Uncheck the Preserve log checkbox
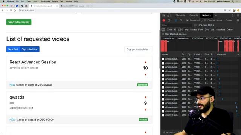Viewport: 241px width, 135px height. tap(187, 20)
